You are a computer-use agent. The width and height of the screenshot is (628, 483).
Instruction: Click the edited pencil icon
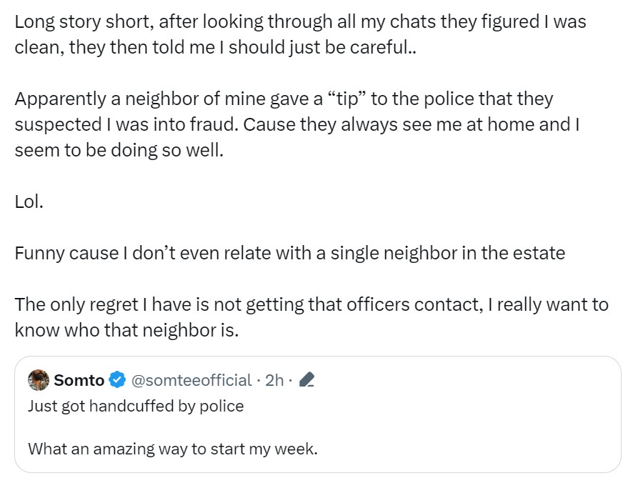[306, 380]
